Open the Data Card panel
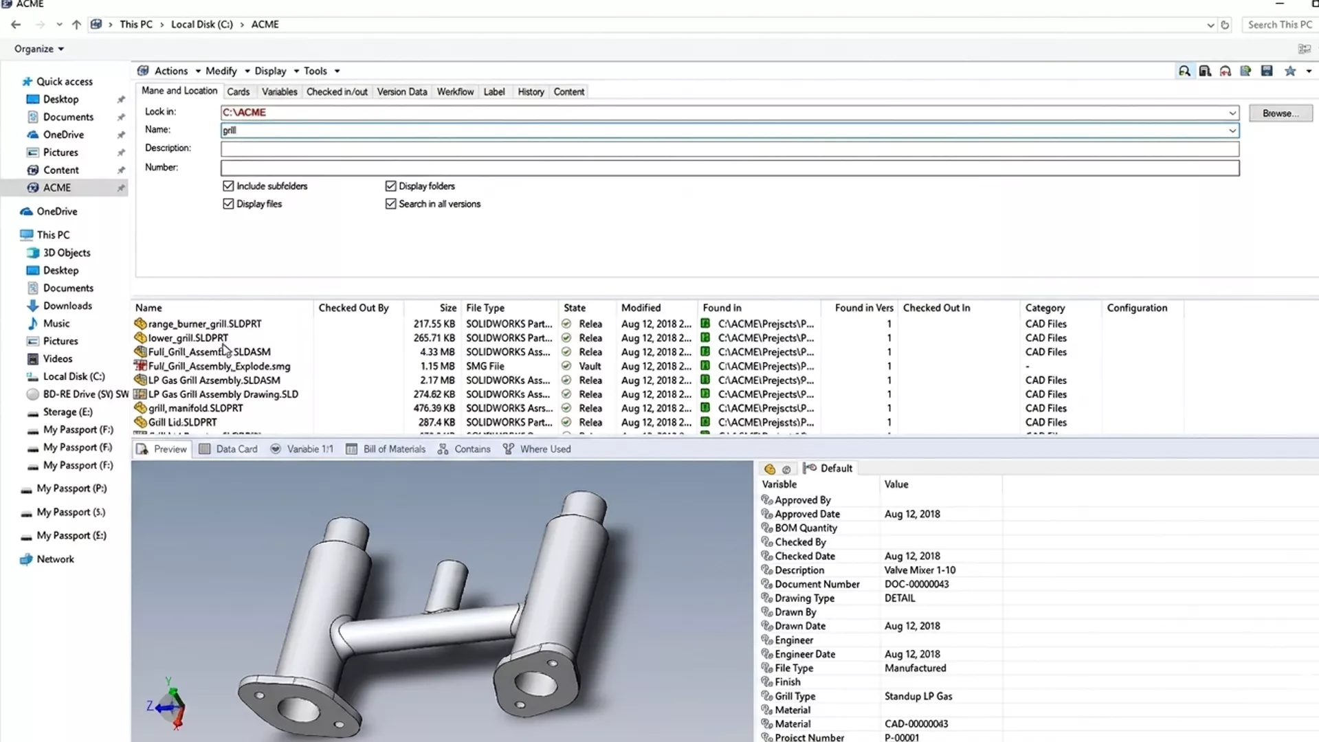Image resolution: width=1319 pixels, height=742 pixels. tap(235, 449)
